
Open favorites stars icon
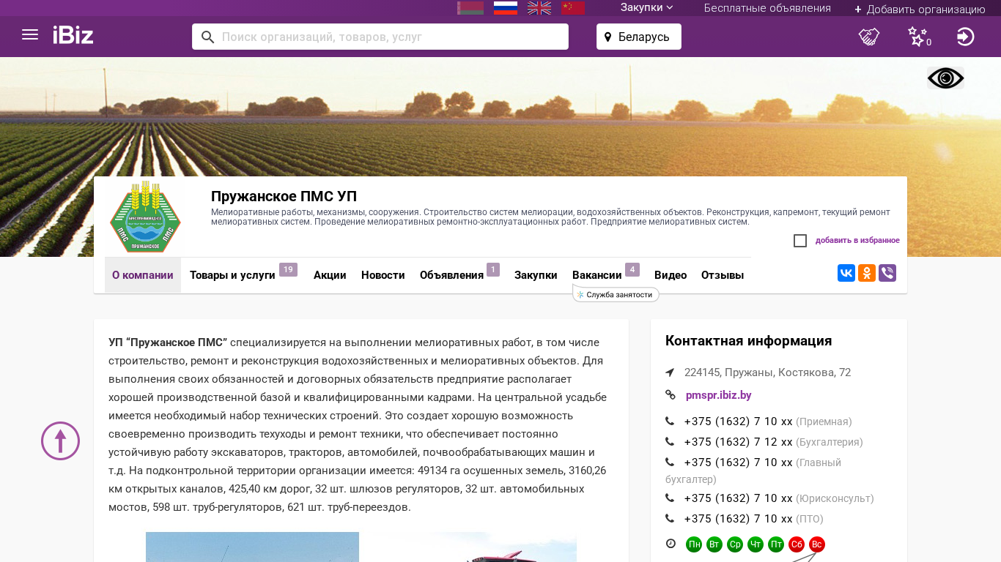918,37
